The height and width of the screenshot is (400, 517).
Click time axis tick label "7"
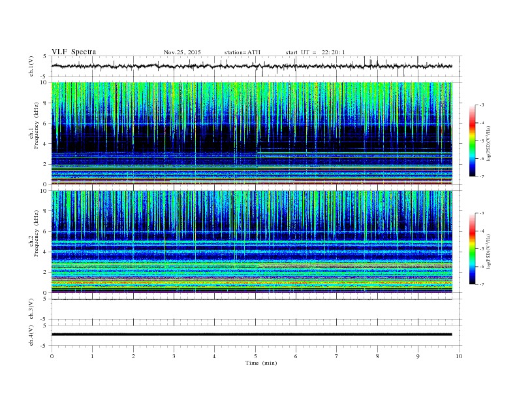pyautogui.click(x=337, y=356)
